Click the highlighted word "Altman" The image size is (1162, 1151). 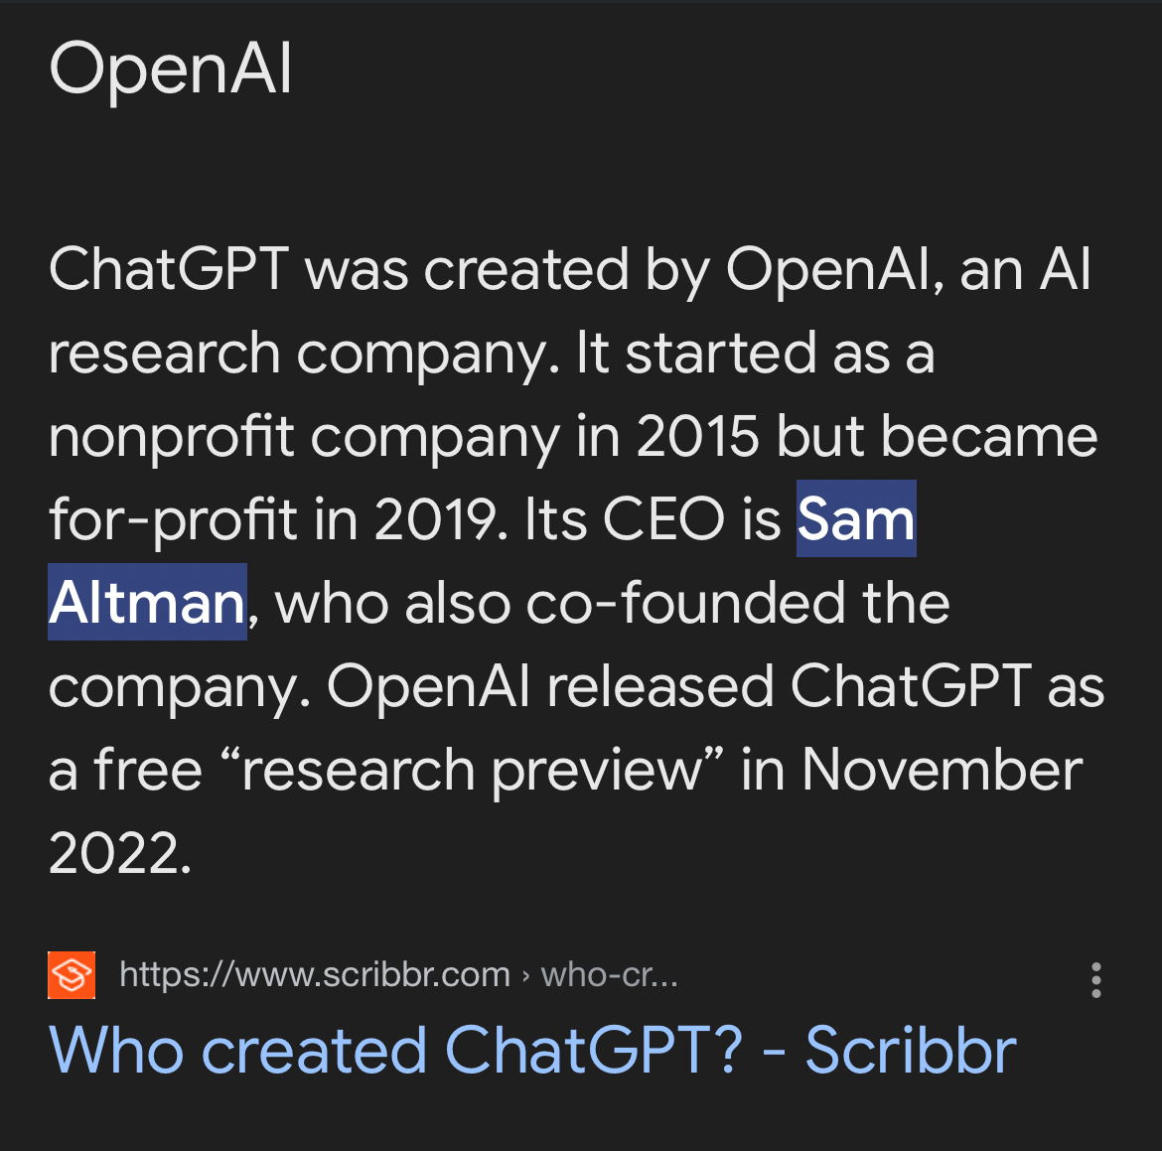tap(147, 602)
